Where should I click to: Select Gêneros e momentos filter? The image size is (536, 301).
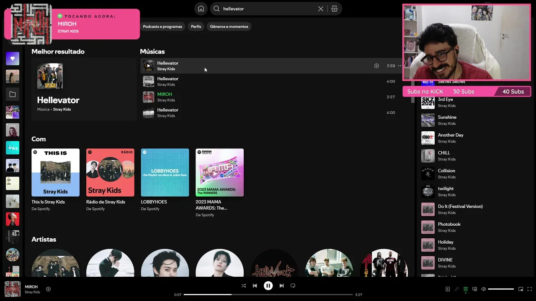(x=229, y=26)
